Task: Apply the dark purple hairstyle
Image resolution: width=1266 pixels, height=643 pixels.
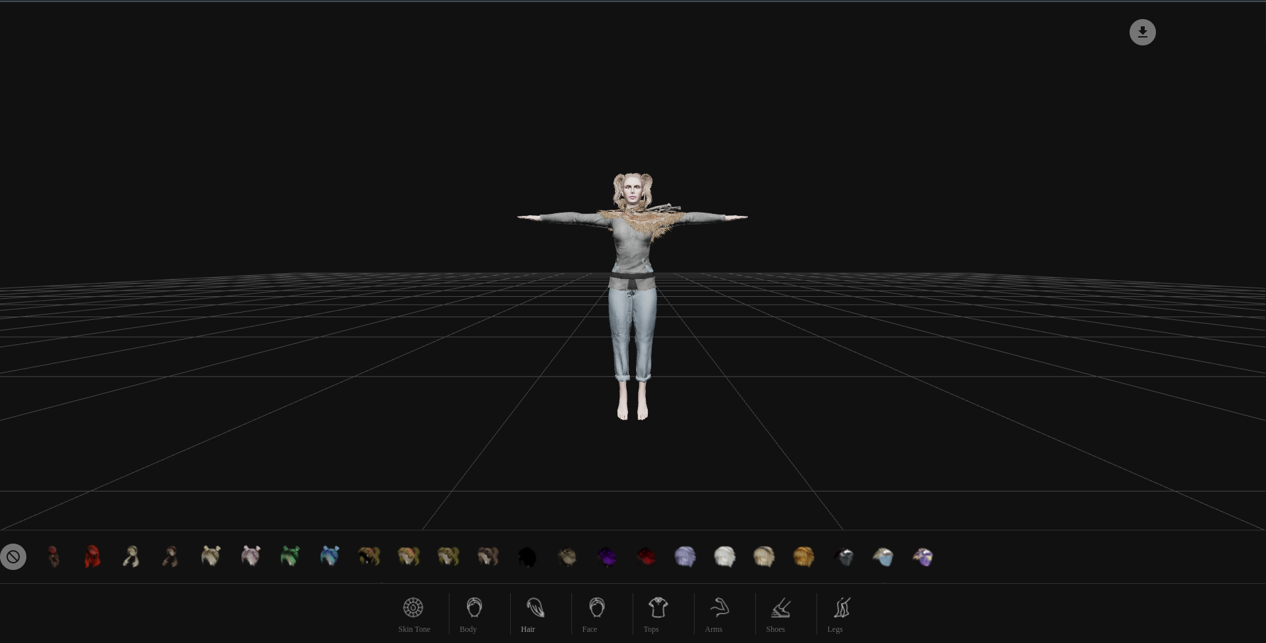Action: (x=606, y=556)
